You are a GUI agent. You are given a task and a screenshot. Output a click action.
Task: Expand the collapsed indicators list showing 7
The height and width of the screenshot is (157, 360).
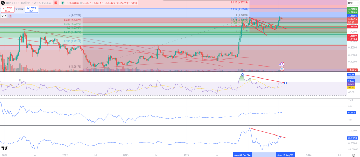4,16
